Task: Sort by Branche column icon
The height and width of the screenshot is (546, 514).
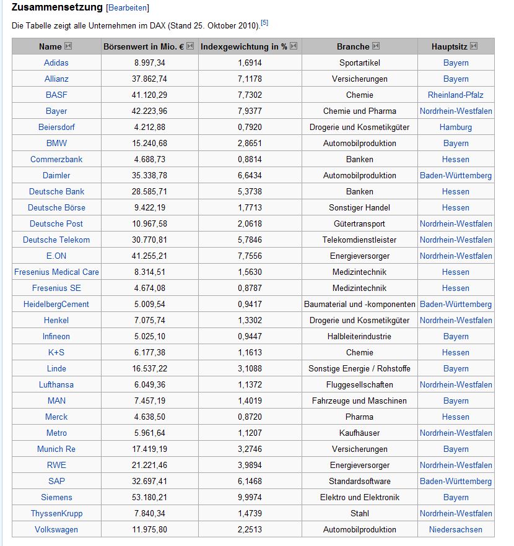Action: coord(377,46)
